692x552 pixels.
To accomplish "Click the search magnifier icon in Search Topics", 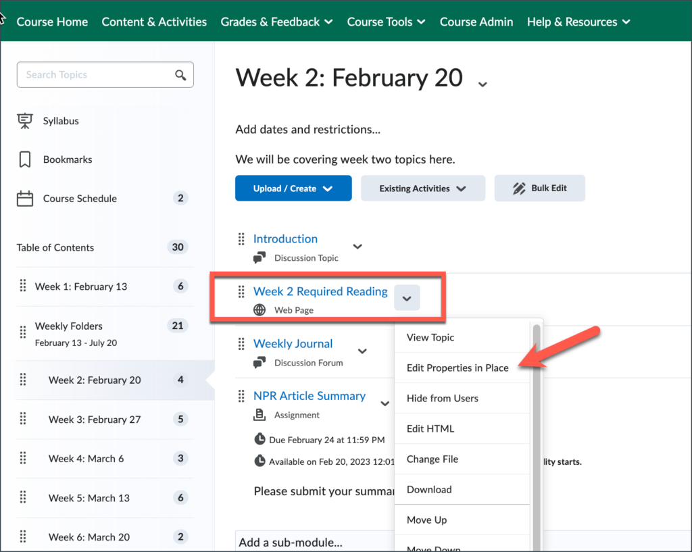I will [180, 75].
